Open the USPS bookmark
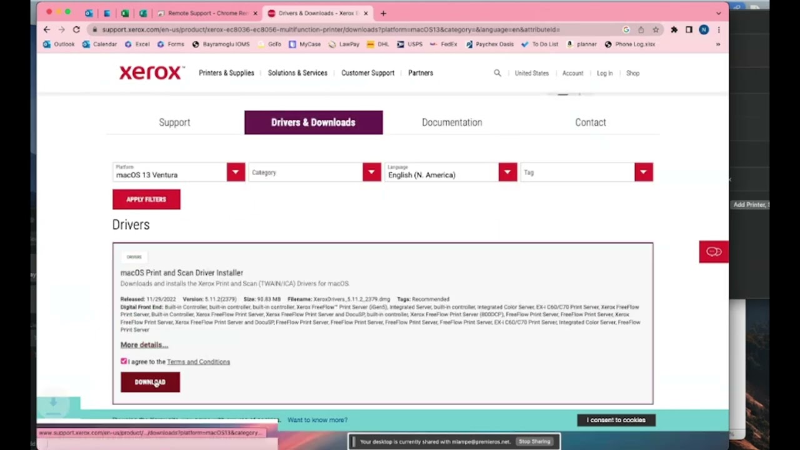Image resolution: width=800 pixels, height=450 pixels. point(410,44)
